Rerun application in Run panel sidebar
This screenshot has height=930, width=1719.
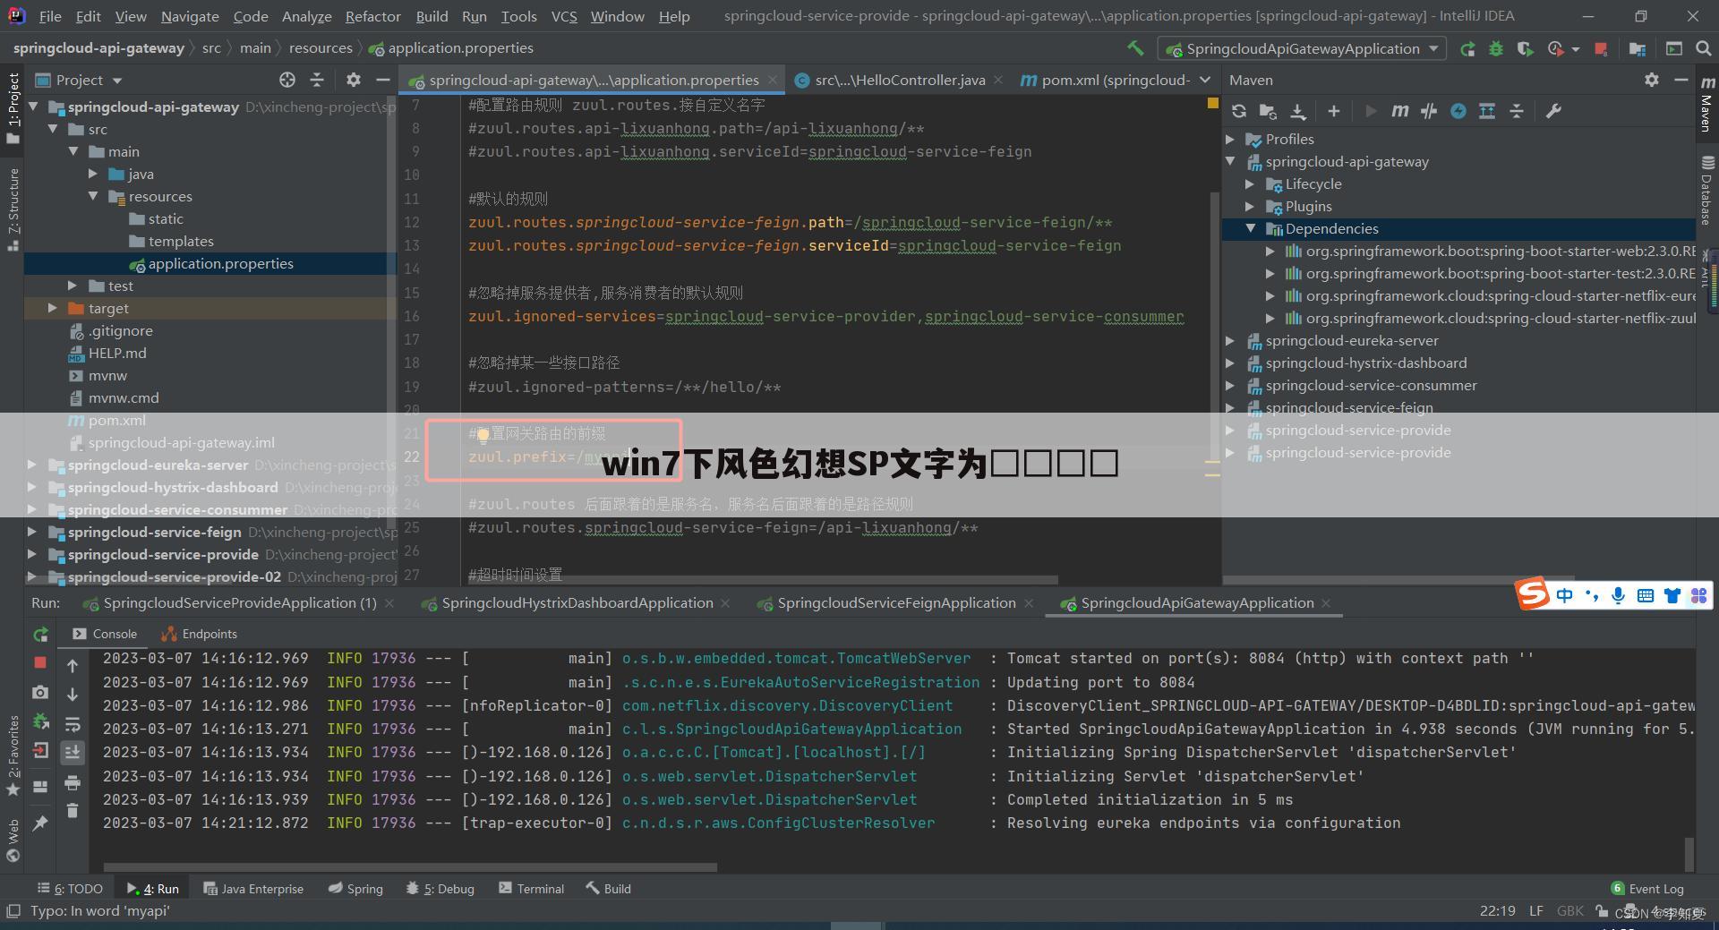tap(40, 634)
